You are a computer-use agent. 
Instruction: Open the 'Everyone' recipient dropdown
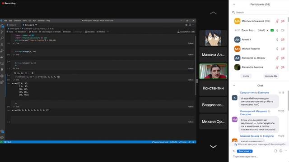click(x=245, y=151)
